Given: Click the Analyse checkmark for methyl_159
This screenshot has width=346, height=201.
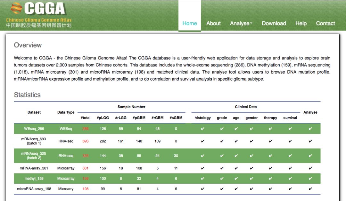Looking at the screenshot, I should click(x=310, y=179).
